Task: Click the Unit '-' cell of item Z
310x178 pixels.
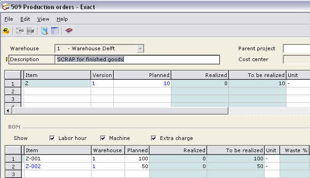Action: [298, 84]
